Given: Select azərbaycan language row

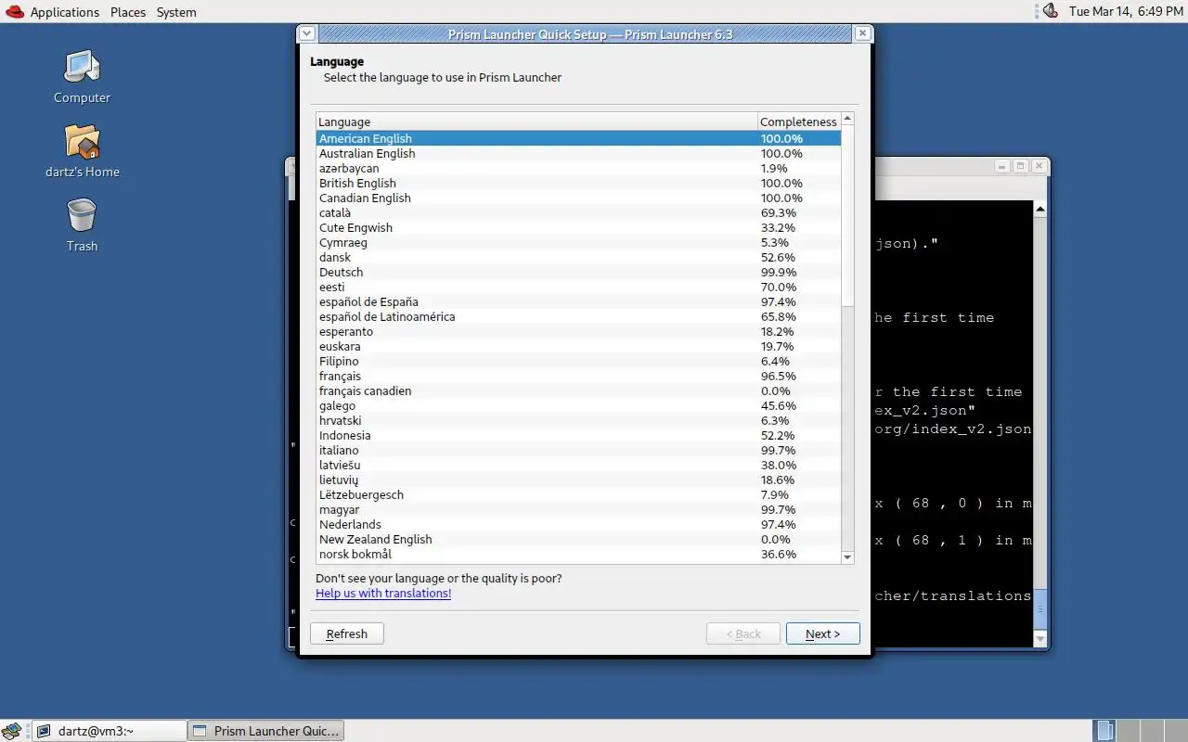Looking at the screenshot, I should 578,168.
